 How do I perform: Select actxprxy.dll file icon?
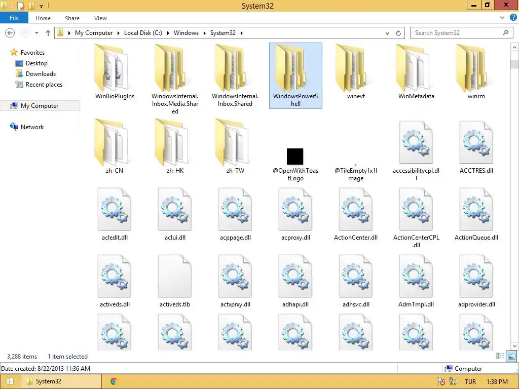[x=235, y=276]
